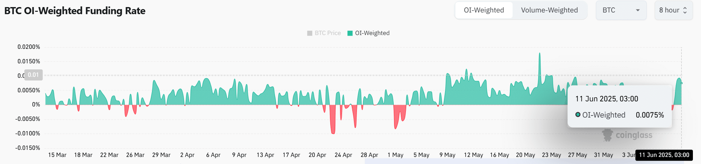Click the 17 Apr date axis label
The width and height of the screenshot is (701, 164).
(x=291, y=155)
